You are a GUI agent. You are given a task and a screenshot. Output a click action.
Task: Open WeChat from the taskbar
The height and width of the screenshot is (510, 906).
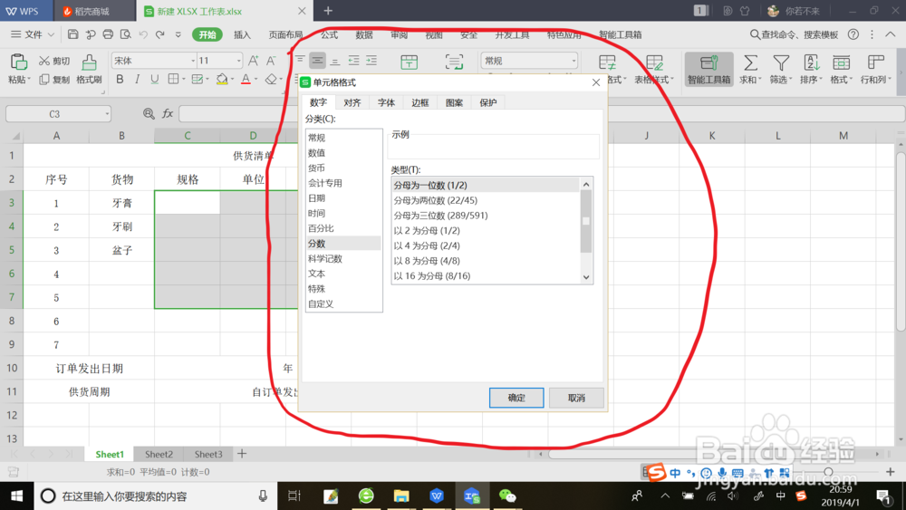506,496
